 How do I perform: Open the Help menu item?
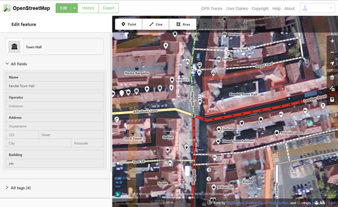(x=276, y=9)
